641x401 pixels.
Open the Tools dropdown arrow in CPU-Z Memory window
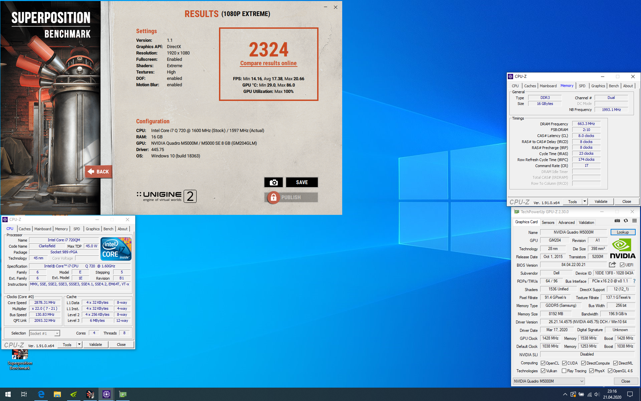pos(585,202)
